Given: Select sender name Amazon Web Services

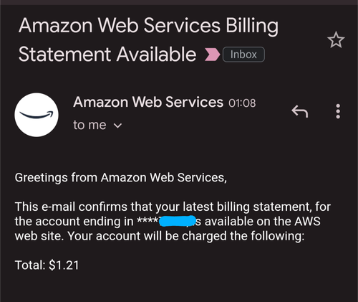Looking at the screenshot, I should tap(148, 102).
